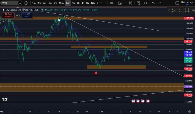Click the KUP 92,570 buy button
The height and width of the screenshot is (114, 195).
click(27, 15)
